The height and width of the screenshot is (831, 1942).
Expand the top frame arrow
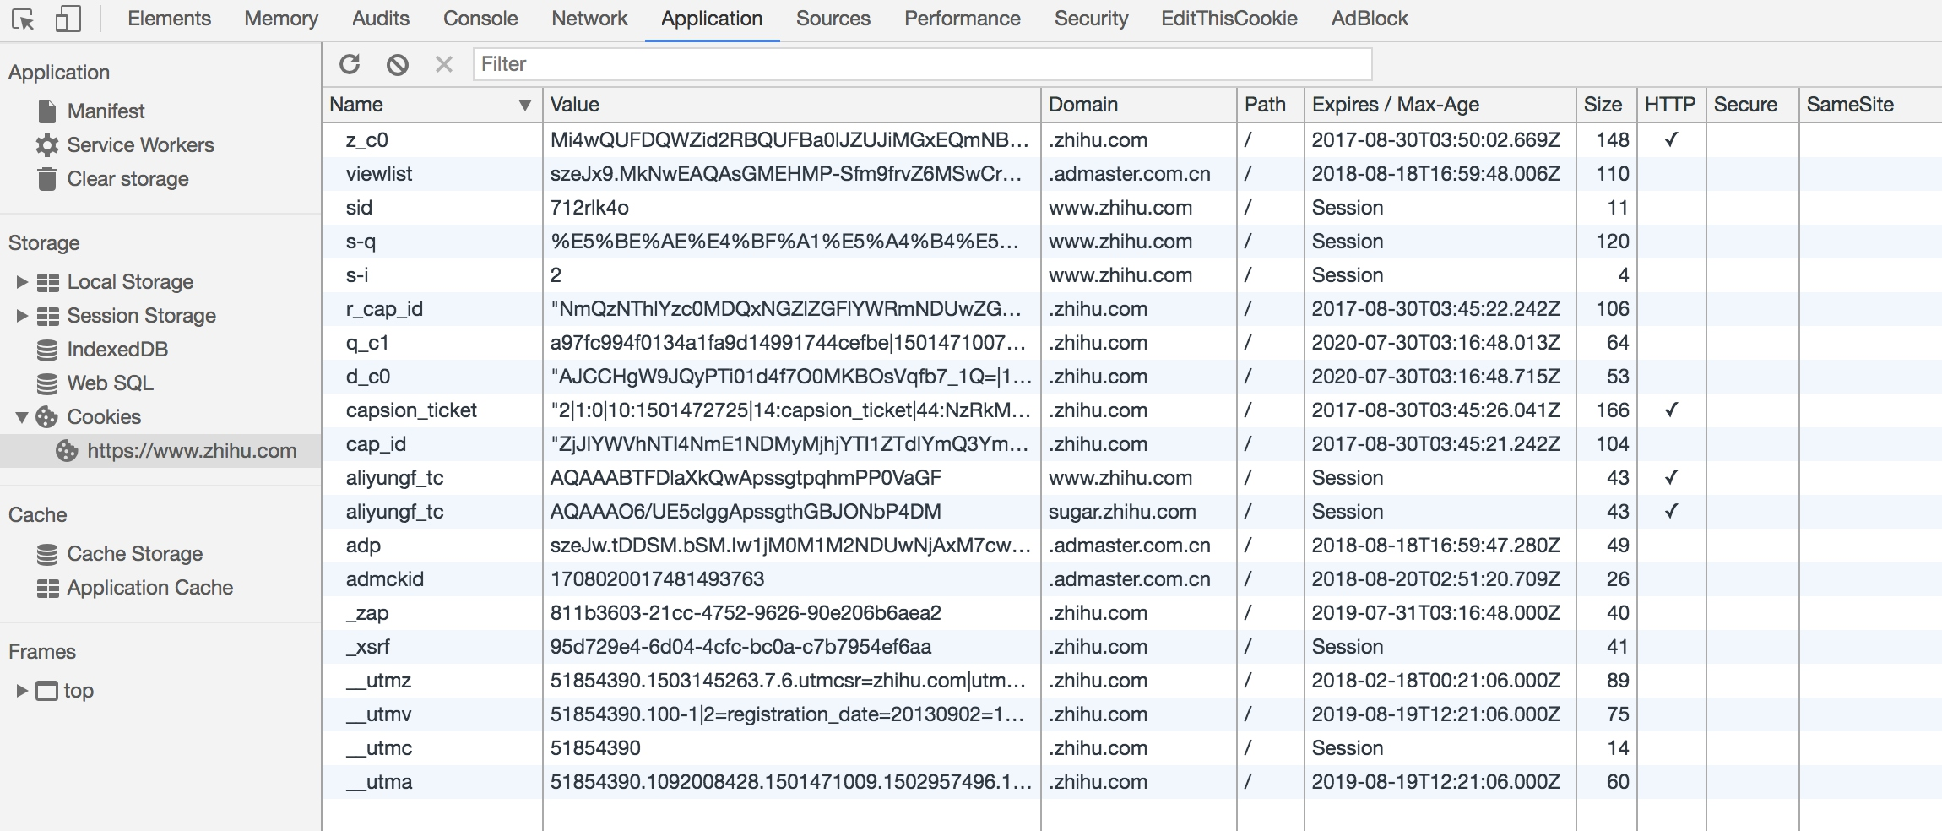[x=23, y=691]
